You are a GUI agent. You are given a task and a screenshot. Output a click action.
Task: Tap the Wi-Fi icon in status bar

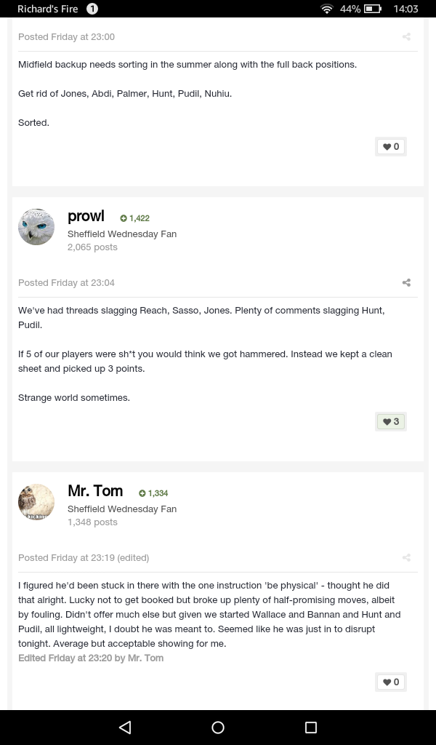pyautogui.click(x=327, y=9)
